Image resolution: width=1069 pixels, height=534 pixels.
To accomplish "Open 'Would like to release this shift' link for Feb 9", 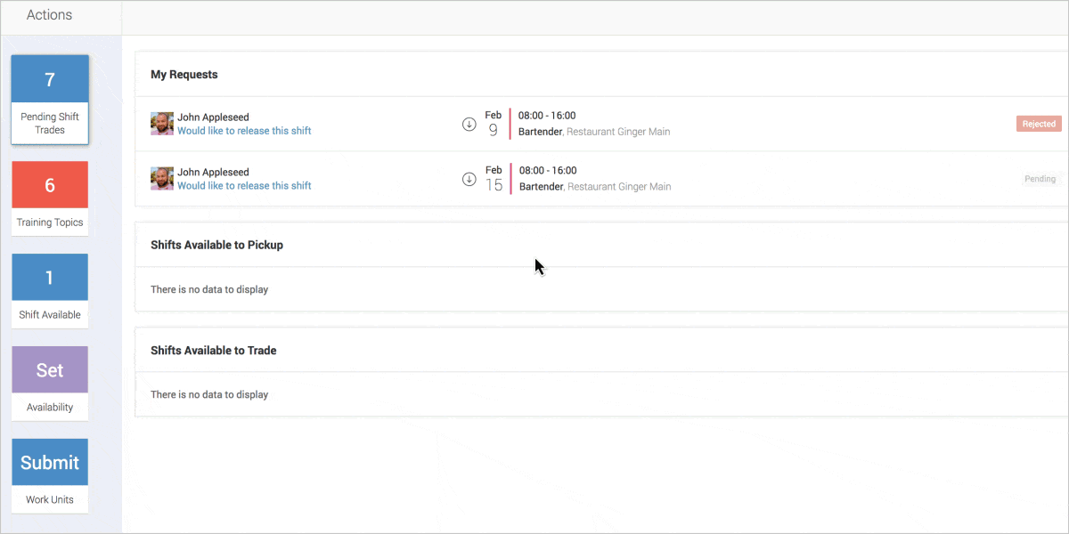I will (x=244, y=131).
